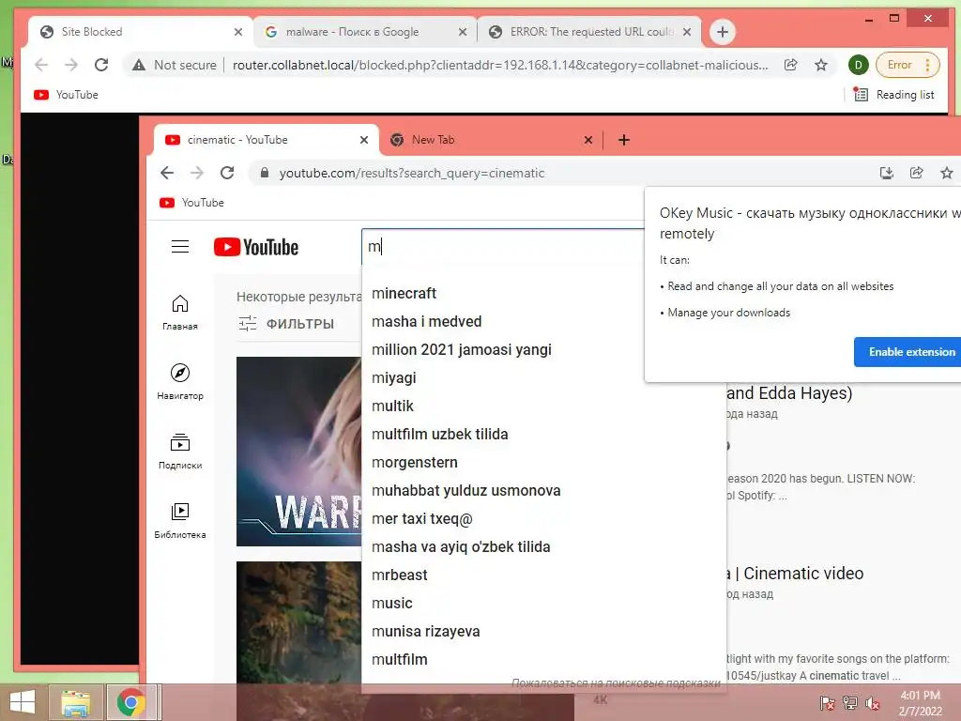Click Chrome icon in taskbar

[x=131, y=702]
